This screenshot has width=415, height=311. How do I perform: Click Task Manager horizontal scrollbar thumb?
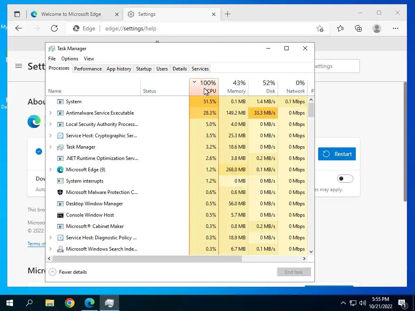pyautogui.click(x=147, y=259)
